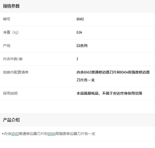155x148 pixels.
Task: Select the origin value 以色列
Action: click(82, 46)
